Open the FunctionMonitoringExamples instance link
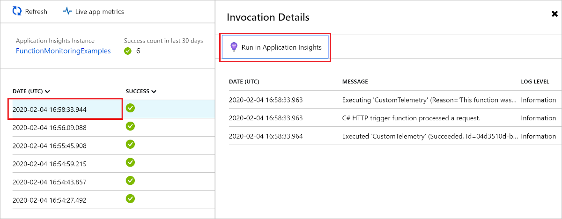The image size is (562, 219). coord(63,51)
